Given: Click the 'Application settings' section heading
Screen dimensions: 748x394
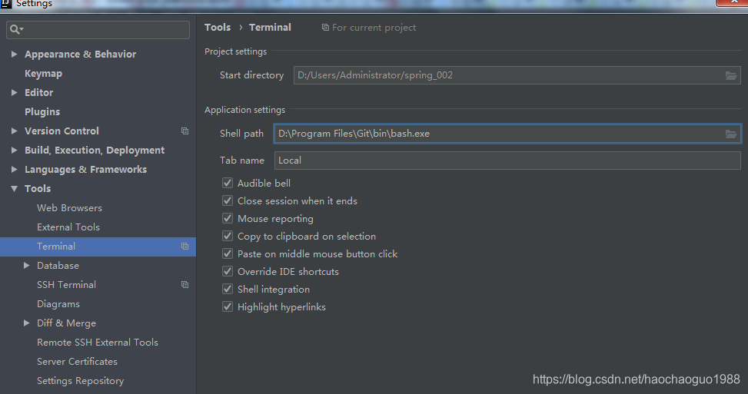Looking at the screenshot, I should [x=244, y=110].
